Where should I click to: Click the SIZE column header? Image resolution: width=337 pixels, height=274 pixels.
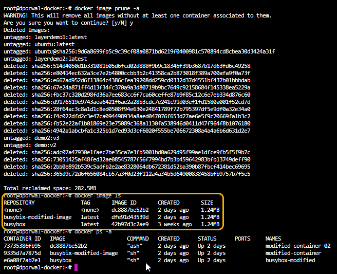[x=207, y=203]
